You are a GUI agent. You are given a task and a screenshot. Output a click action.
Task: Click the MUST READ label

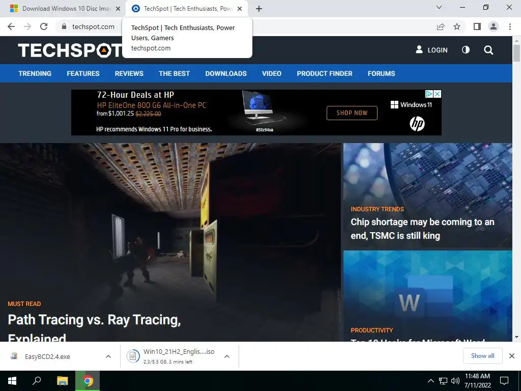pos(24,304)
